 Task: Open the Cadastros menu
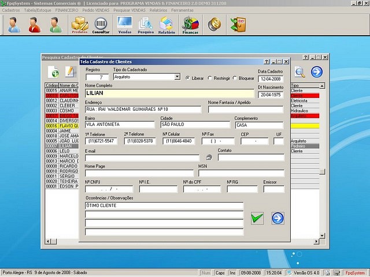coord(11,10)
